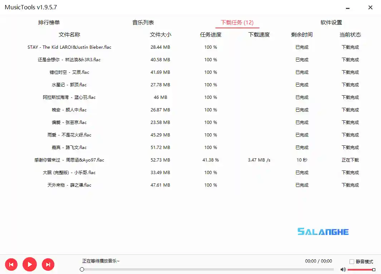Click the SALANGHE logo
Image resolution: width=381 pixels, height=274 pixels.
click(x=322, y=231)
